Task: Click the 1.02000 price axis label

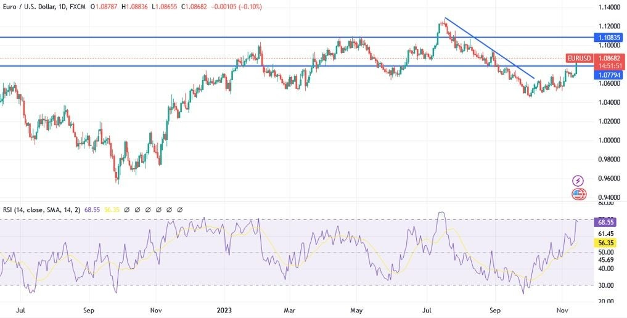Action: click(609, 121)
